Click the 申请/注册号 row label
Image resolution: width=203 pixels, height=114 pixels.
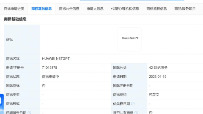pyautogui.click(x=15, y=68)
